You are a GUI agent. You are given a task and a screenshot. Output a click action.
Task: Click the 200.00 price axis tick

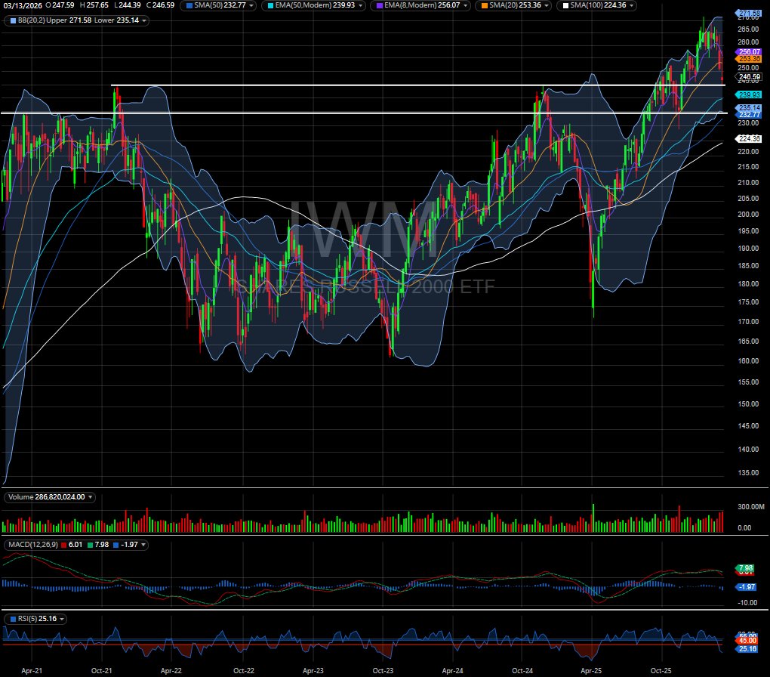point(748,215)
